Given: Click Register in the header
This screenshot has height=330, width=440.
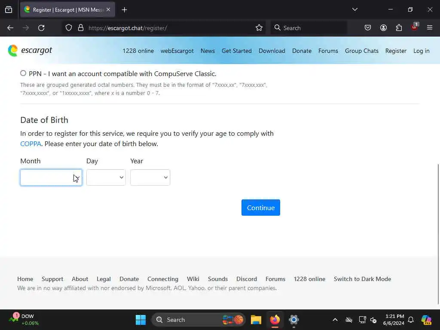Looking at the screenshot, I should [x=396, y=51].
